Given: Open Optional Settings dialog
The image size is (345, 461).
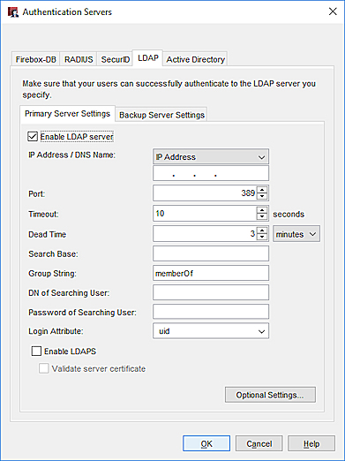Looking at the screenshot, I should pos(270,395).
